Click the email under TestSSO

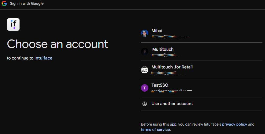(x=171, y=91)
